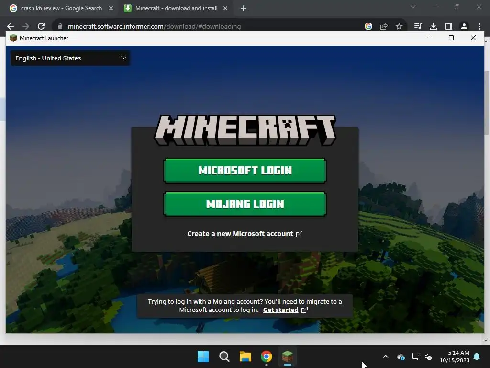Click Minecraft Launcher taskbar icon
The image size is (490, 368).
click(287, 356)
